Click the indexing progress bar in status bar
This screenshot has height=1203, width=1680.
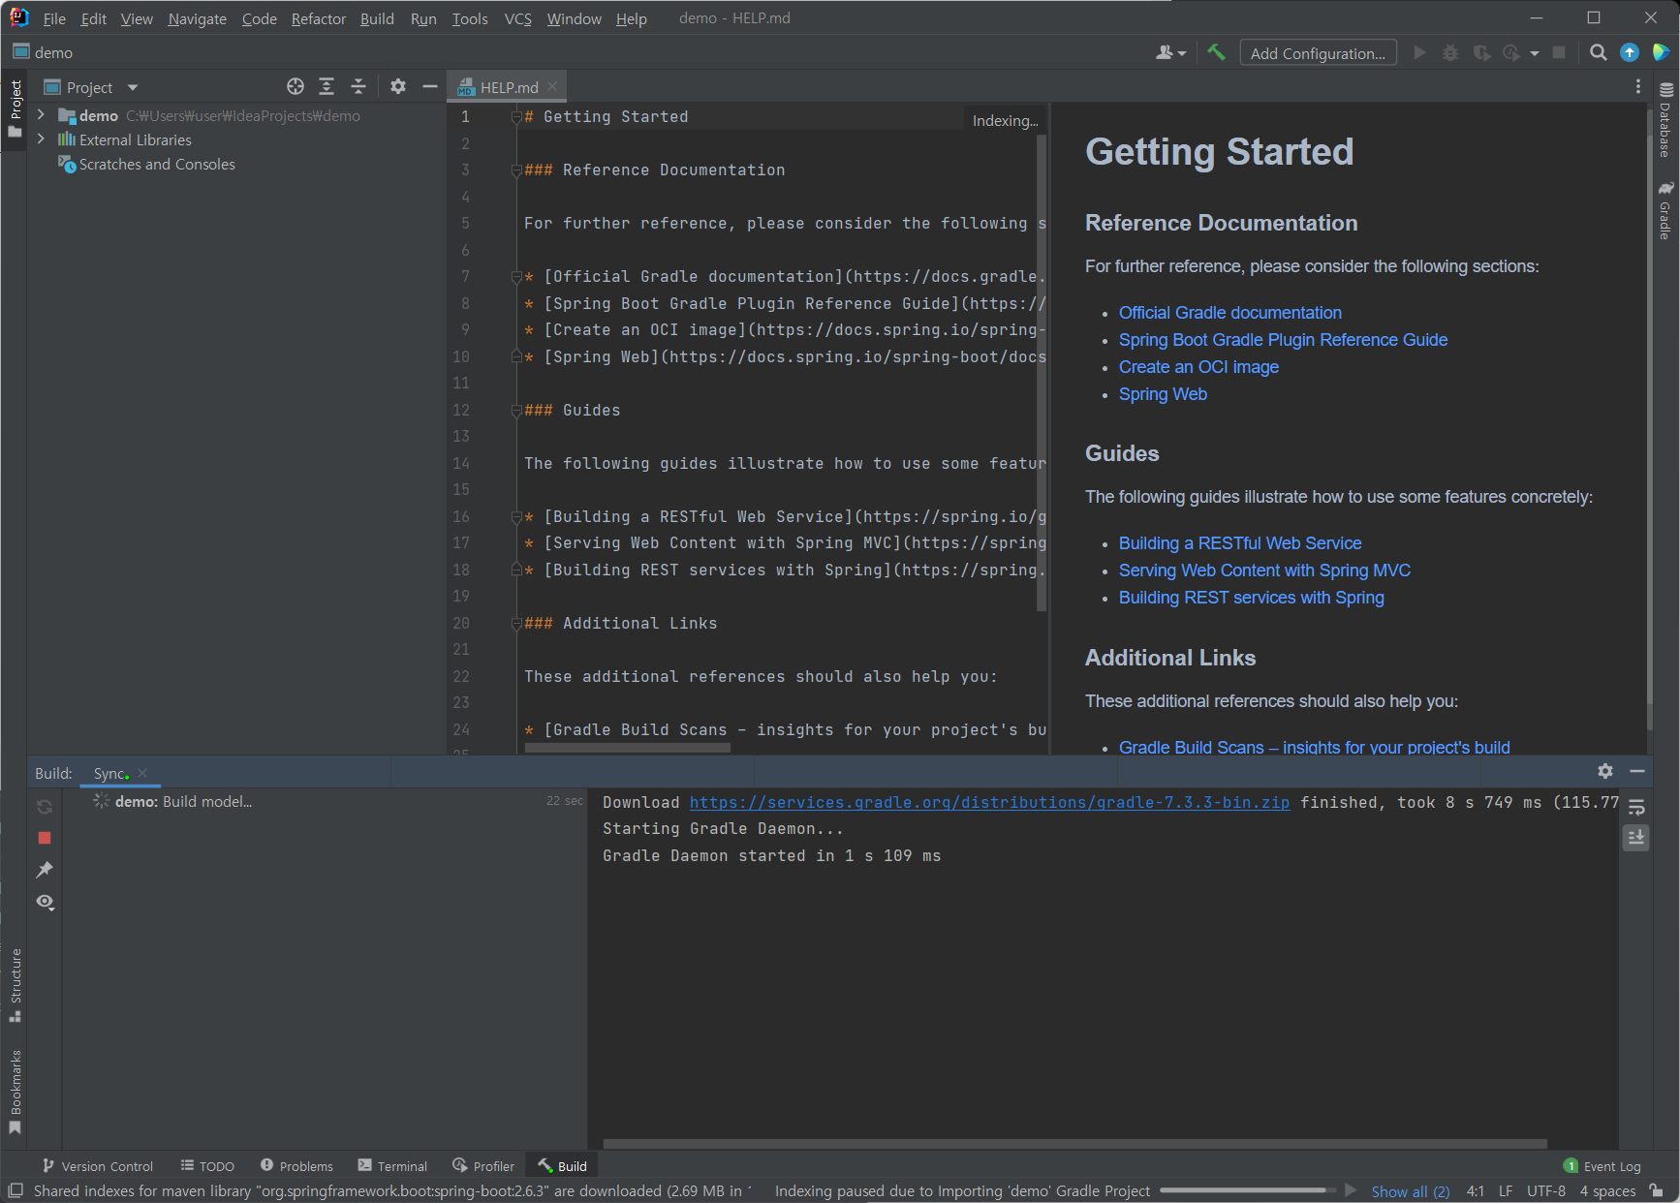click(1248, 1190)
